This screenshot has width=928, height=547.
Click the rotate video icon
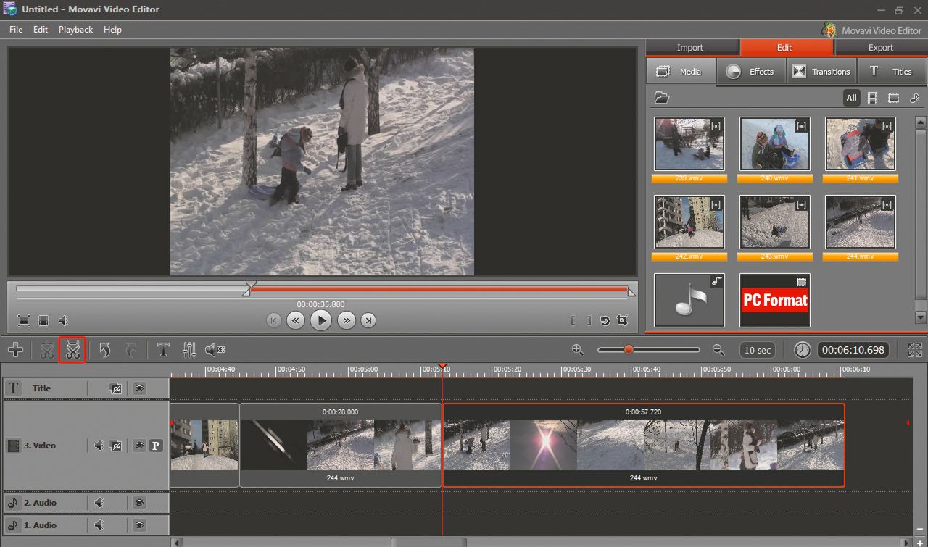[x=605, y=320]
